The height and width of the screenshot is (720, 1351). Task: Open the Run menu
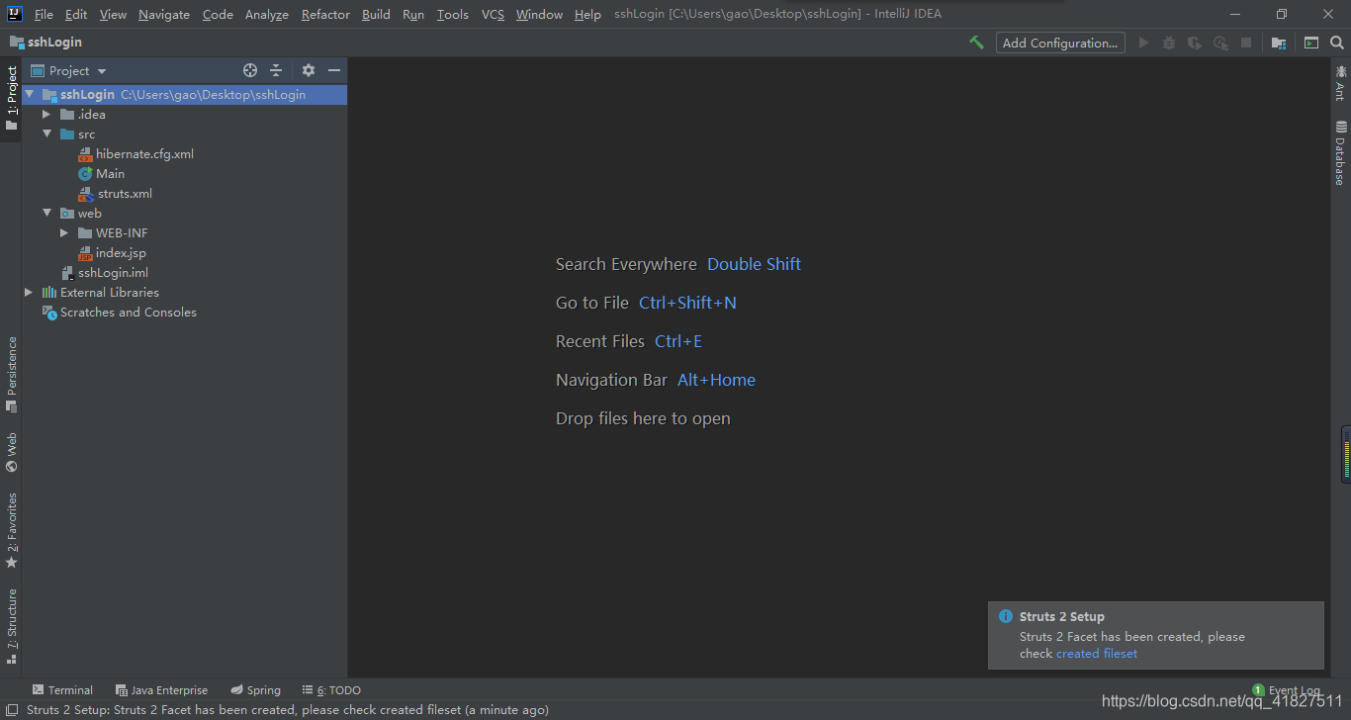[x=413, y=14]
